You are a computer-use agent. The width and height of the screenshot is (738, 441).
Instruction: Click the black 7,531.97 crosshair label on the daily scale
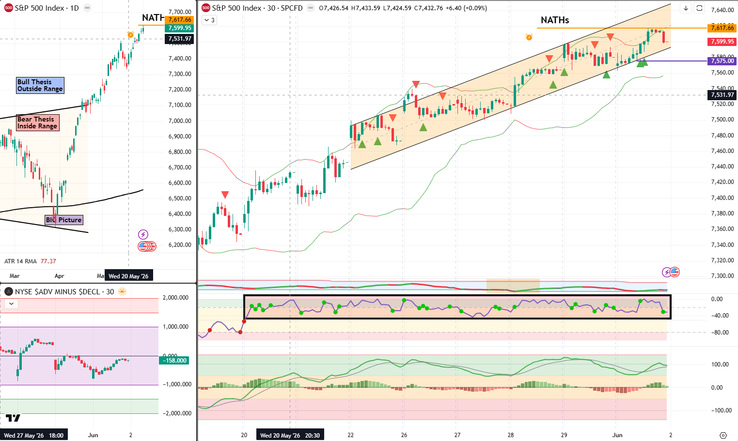(x=179, y=39)
